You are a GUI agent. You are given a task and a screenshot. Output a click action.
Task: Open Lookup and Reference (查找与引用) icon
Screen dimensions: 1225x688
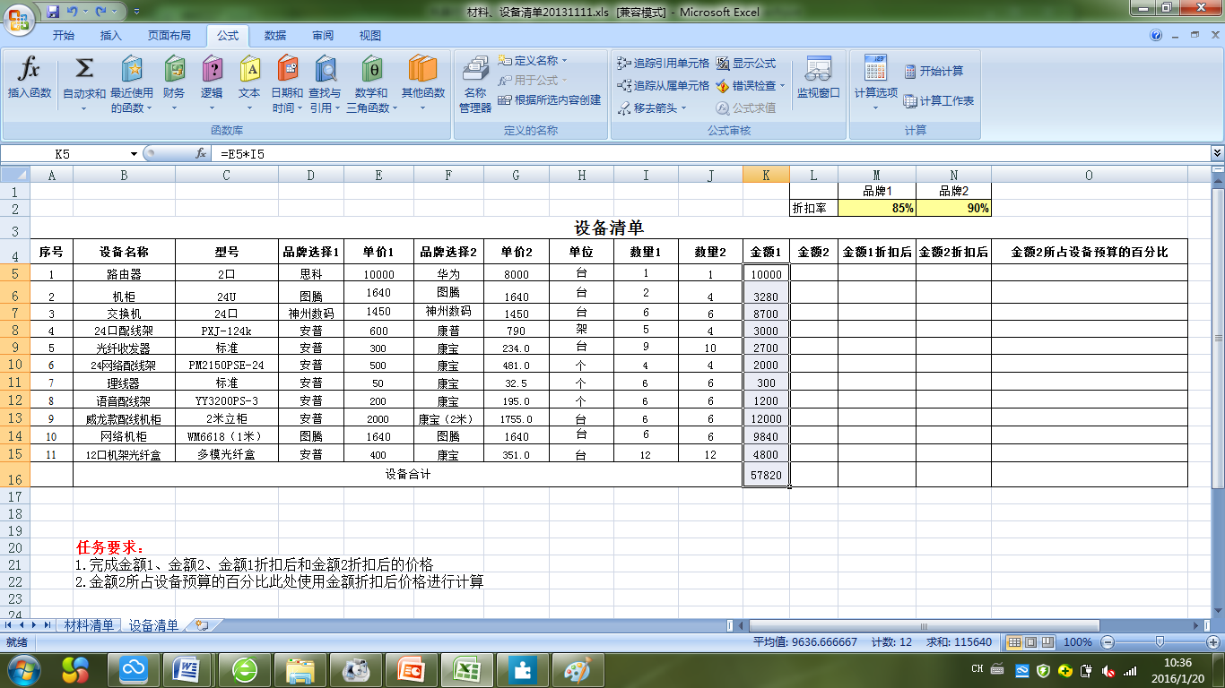(x=325, y=69)
